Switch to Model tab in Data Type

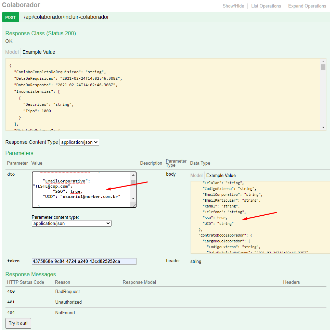click(x=196, y=175)
